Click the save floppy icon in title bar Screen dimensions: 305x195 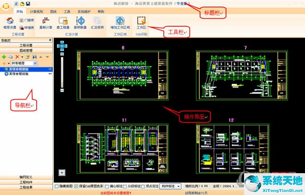(28, 4)
